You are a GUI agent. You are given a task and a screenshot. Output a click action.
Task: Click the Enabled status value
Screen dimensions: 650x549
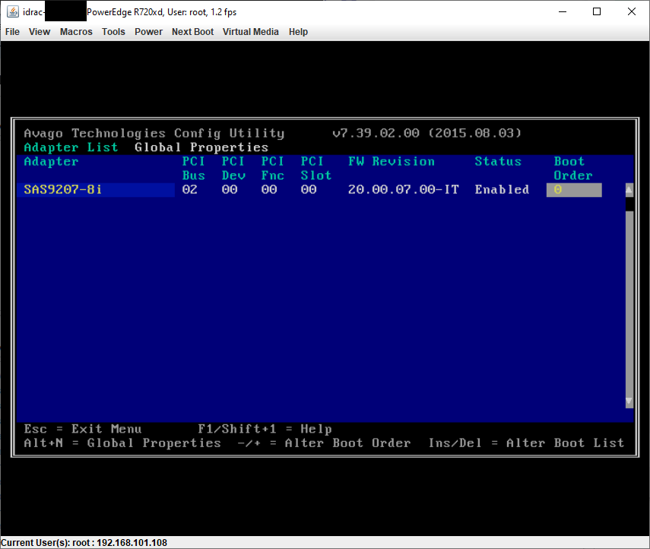click(502, 189)
